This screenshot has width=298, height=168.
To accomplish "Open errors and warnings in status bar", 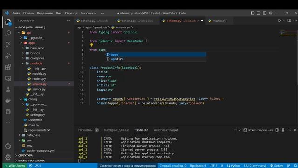I will coord(35,166).
